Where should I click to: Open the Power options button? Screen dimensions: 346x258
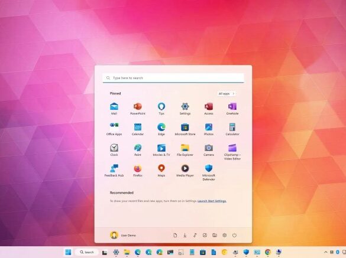click(234, 236)
